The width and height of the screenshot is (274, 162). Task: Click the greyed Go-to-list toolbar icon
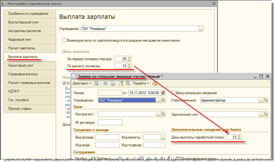pos(97,83)
